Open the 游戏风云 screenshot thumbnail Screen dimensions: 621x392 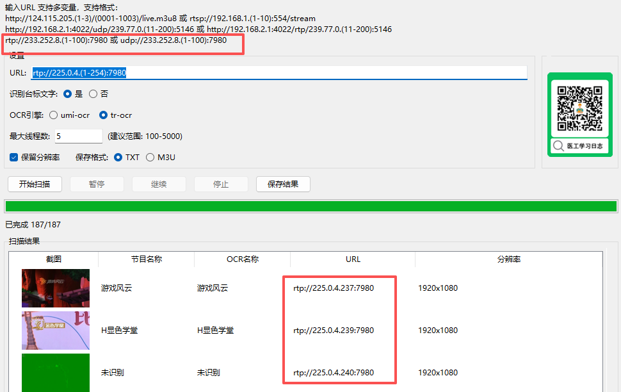pyautogui.click(x=56, y=288)
